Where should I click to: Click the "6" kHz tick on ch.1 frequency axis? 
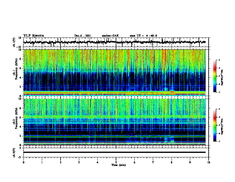tap(21, 68)
